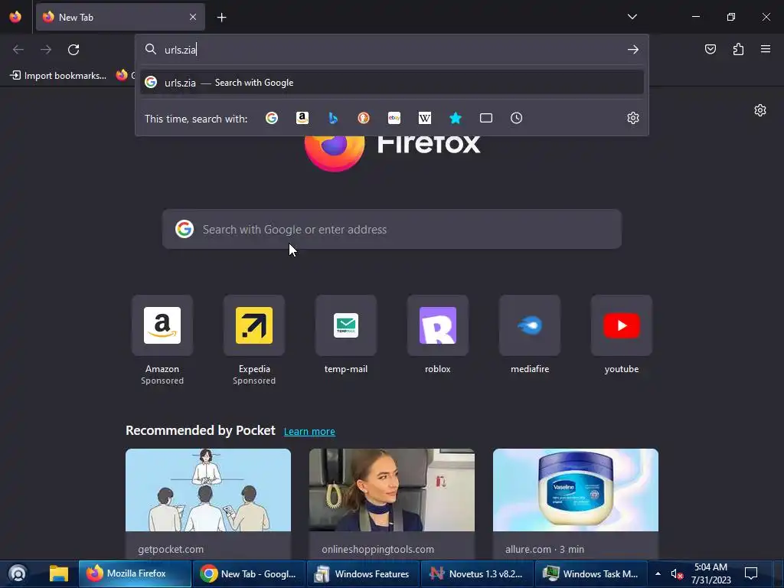The width and height of the screenshot is (784, 588).
Task: Search bookmarks via the star icon
Action: tap(456, 118)
